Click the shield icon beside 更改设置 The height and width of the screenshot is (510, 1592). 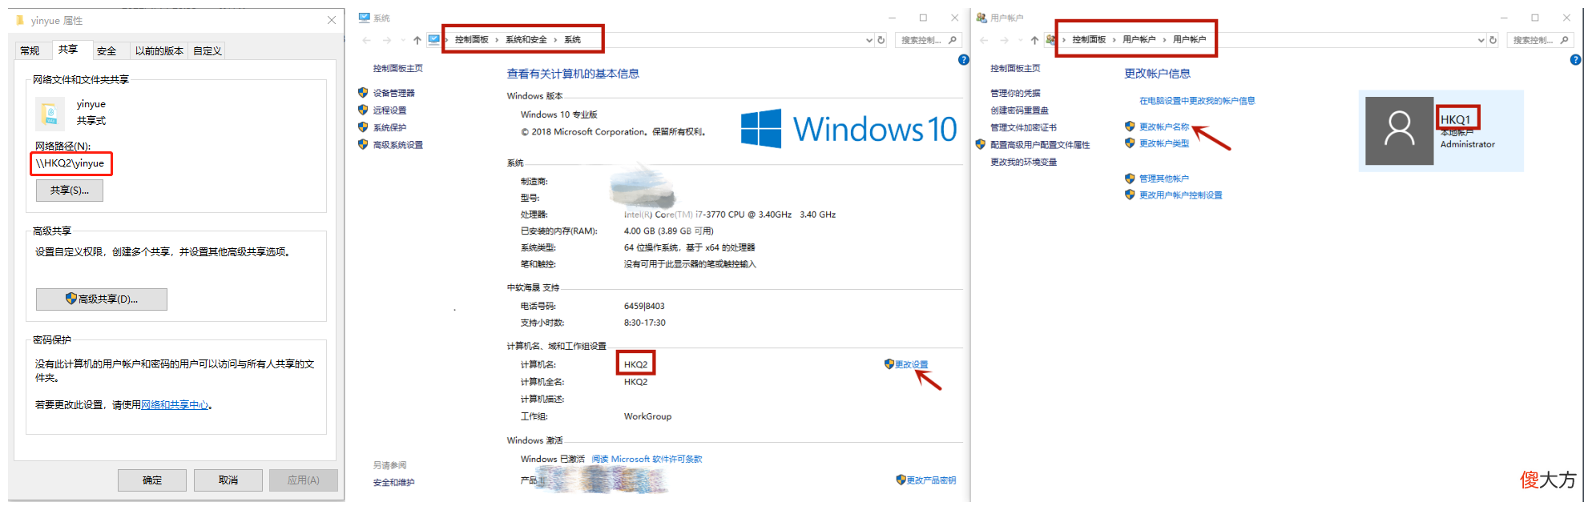(x=889, y=363)
